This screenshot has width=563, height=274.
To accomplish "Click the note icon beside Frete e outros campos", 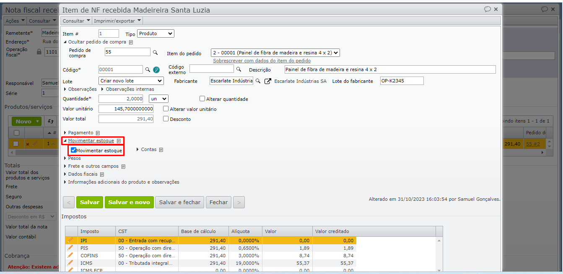I will [123, 166].
